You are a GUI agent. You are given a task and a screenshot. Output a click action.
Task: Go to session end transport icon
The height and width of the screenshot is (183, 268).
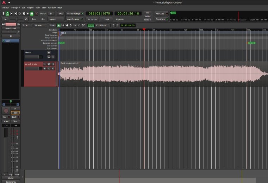click(x=15, y=13)
